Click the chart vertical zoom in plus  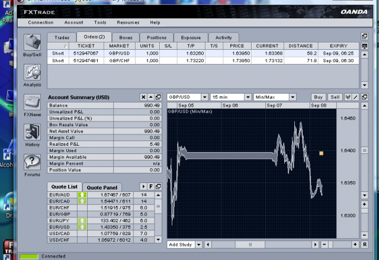pos(365,204)
